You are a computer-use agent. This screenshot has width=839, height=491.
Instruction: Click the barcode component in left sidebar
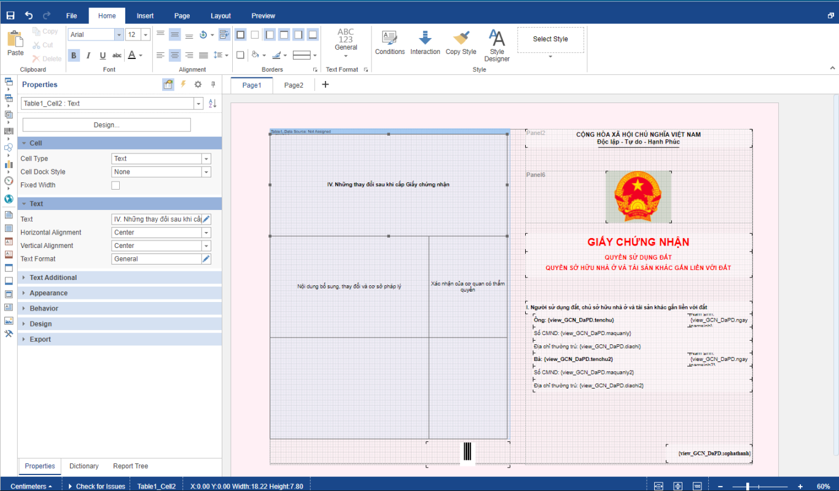pyautogui.click(x=9, y=131)
